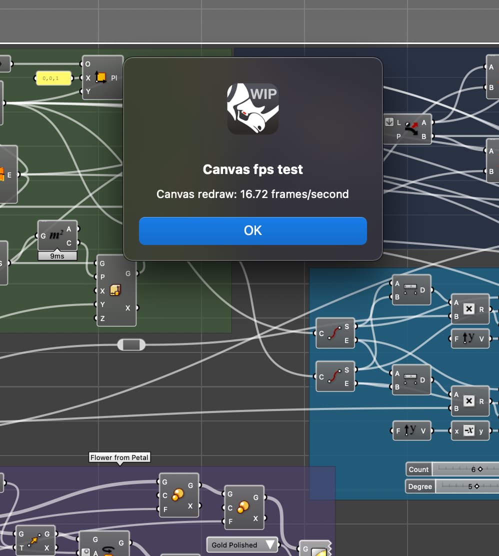Screen dimensions: 499x556
Task: Click the Construct Plane component at top left
Action: point(102,77)
